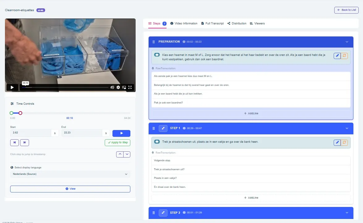
Task: Click Apply to Step button
Action: pyautogui.click(x=118, y=142)
